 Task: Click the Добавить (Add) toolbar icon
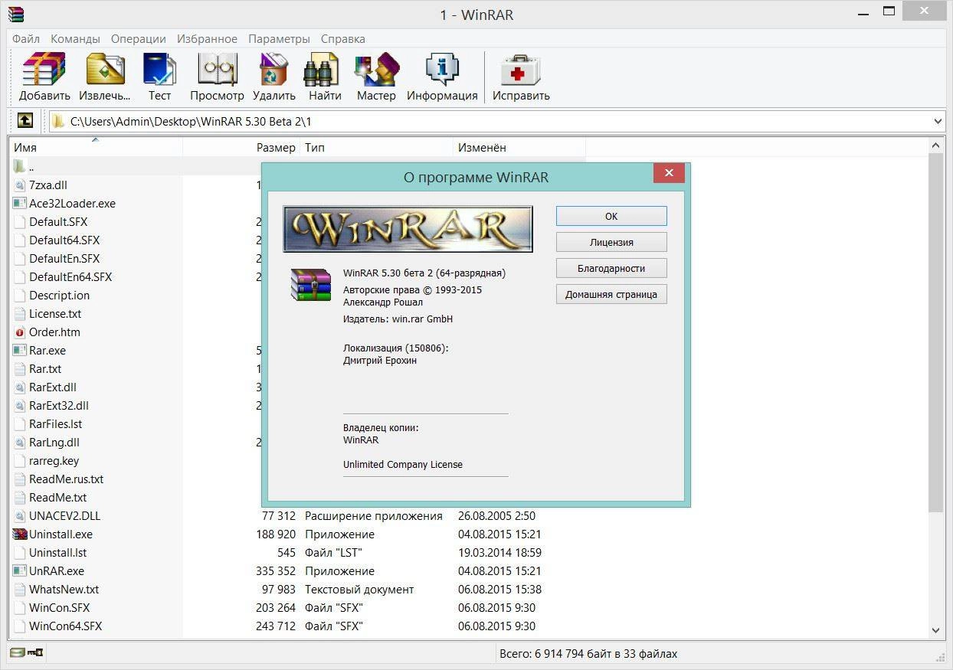click(44, 70)
